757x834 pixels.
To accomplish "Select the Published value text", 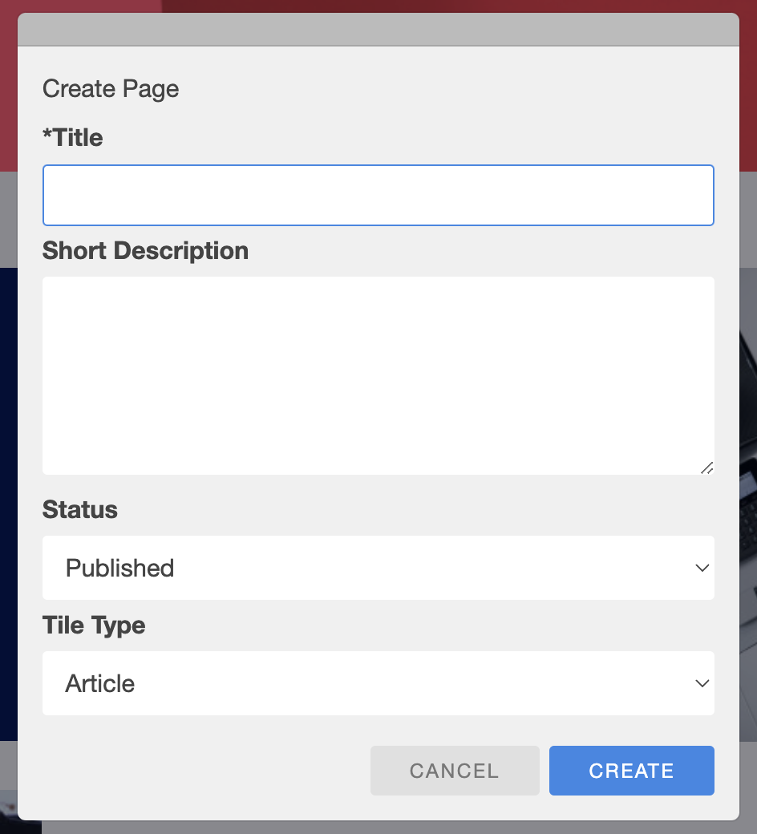I will coord(119,568).
